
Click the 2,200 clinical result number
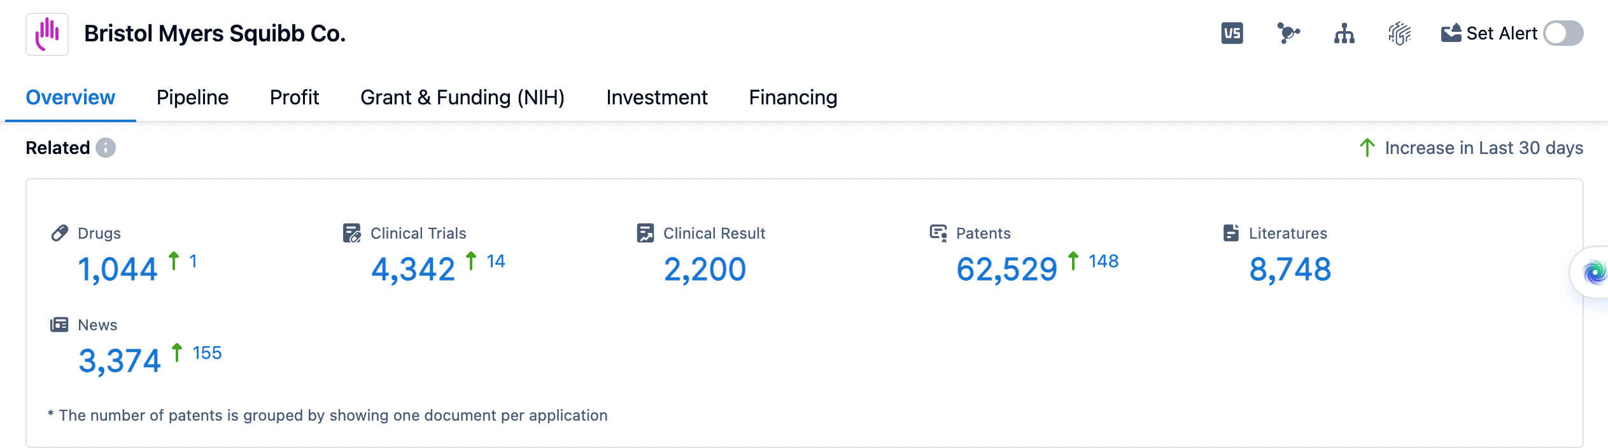point(705,269)
